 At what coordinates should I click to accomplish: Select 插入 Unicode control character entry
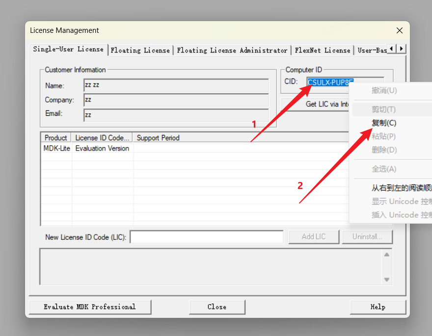click(392, 215)
